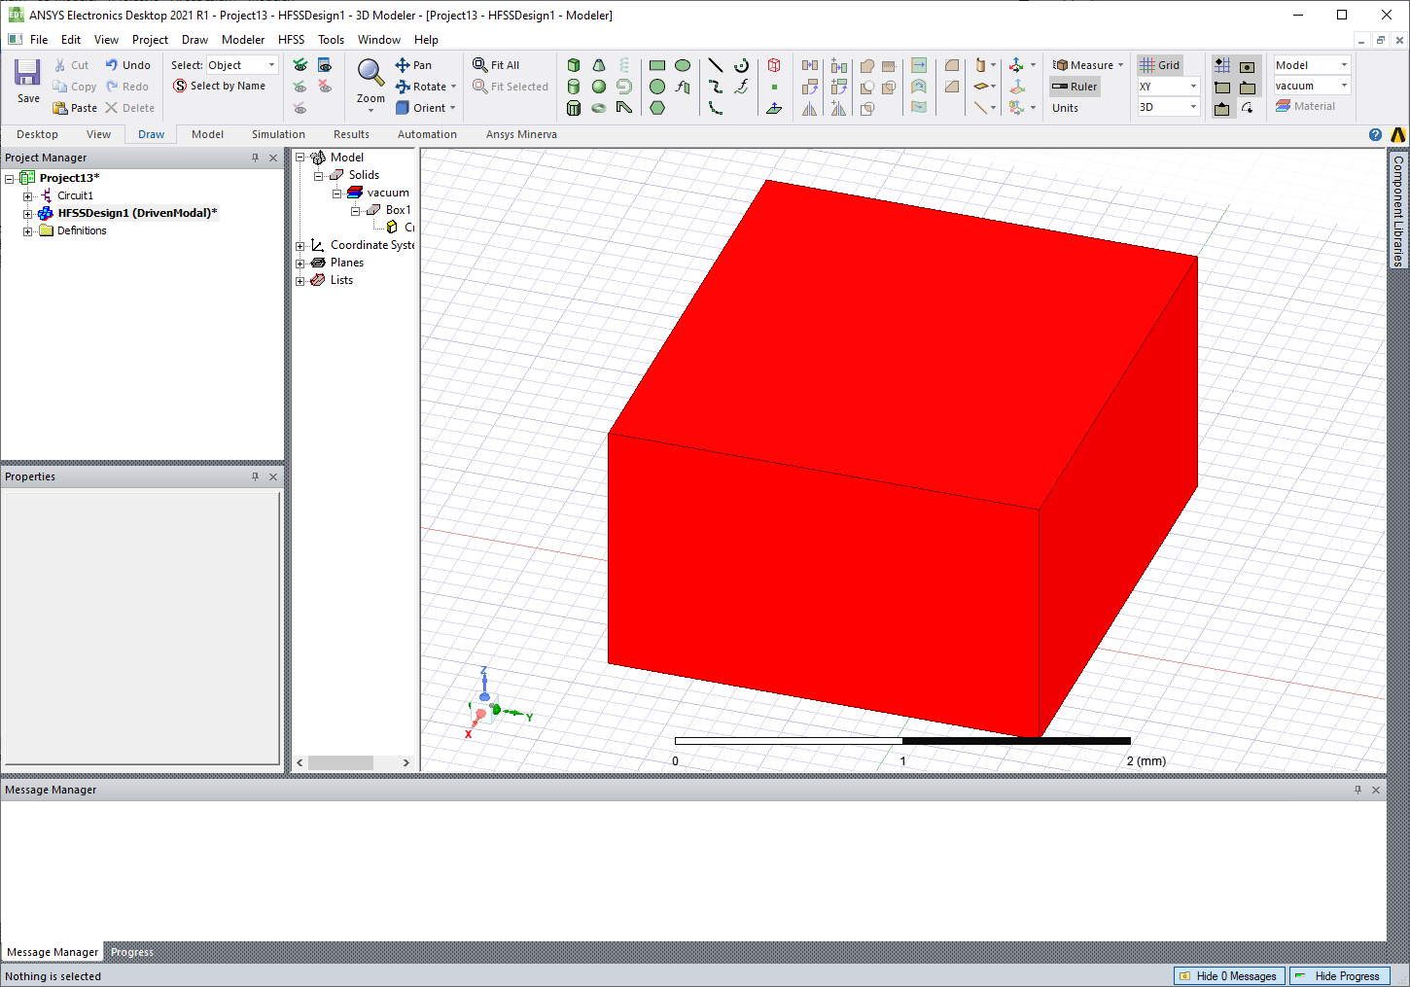Toggle the Grid display
Screen dimensions: 1410x987
click(x=1160, y=65)
